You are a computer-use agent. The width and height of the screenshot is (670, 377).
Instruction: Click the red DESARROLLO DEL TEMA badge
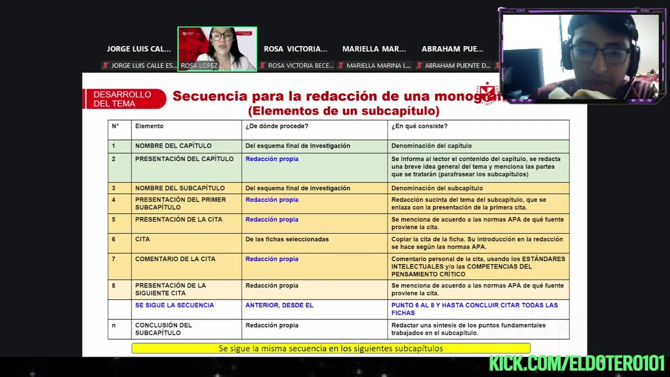[x=124, y=99]
